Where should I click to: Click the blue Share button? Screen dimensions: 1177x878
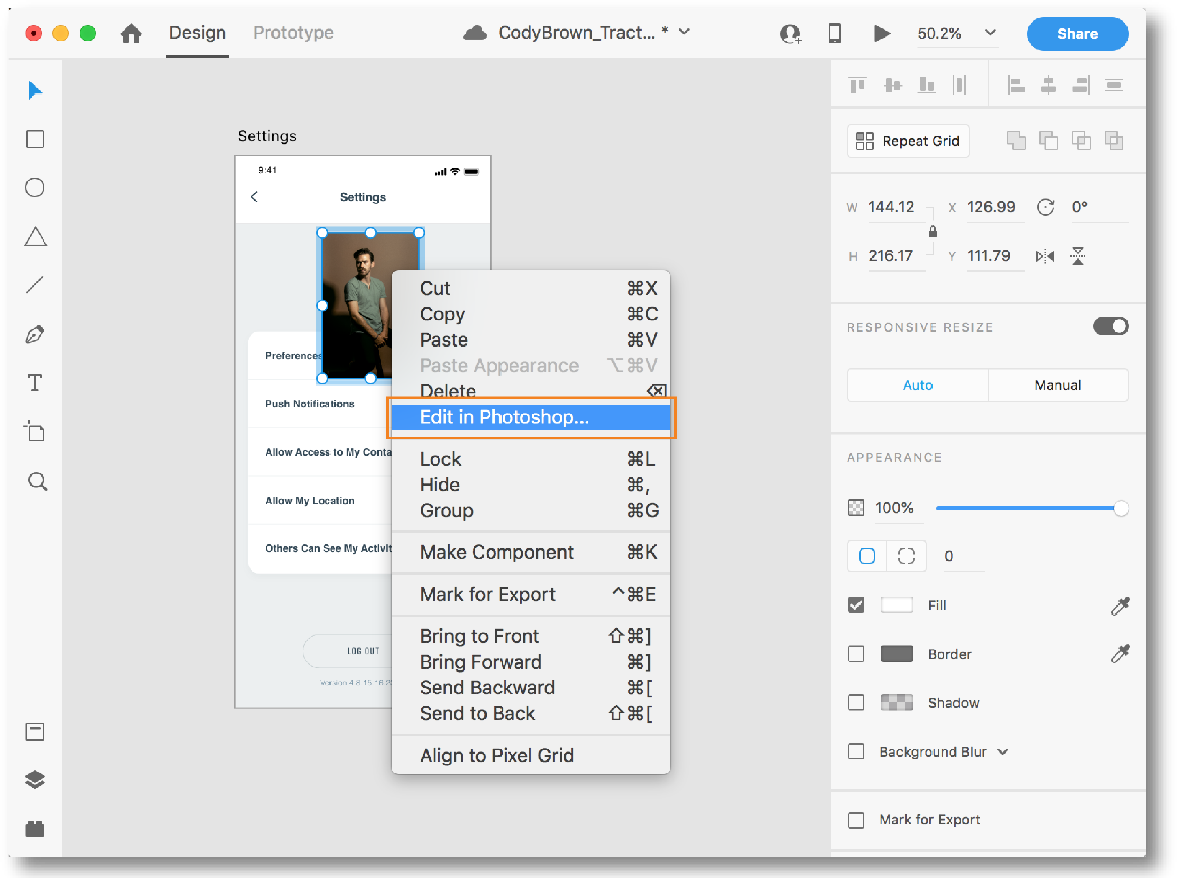[x=1077, y=34]
